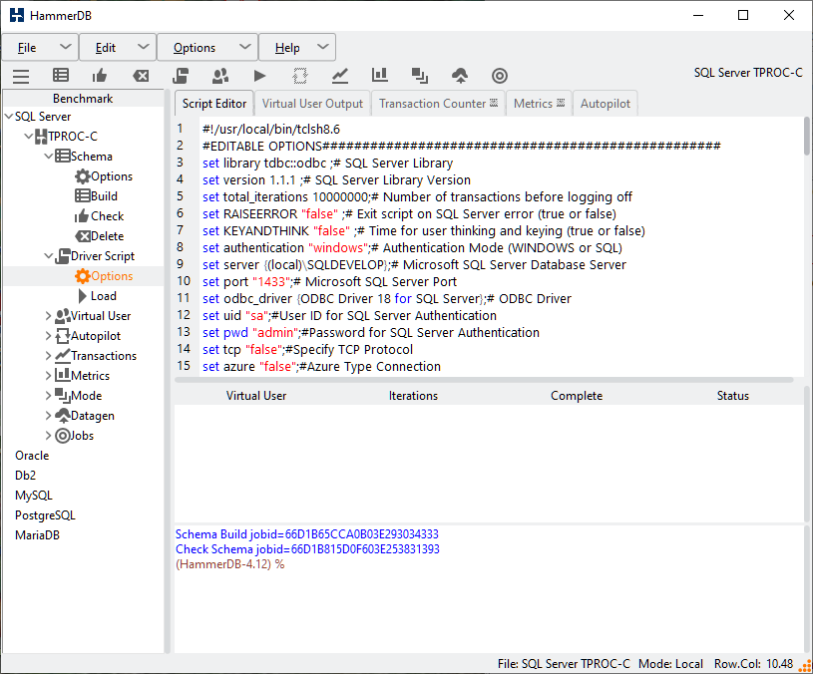This screenshot has width=813, height=674.
Task: Click the Complete column header
Action: (577, 396)
